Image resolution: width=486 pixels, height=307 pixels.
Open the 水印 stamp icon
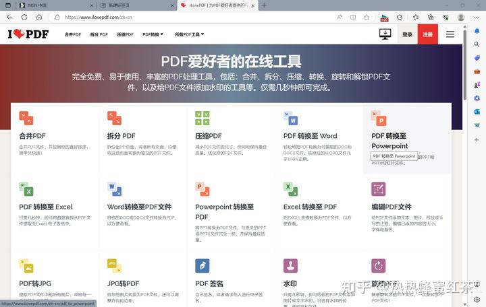coord(290,266)
